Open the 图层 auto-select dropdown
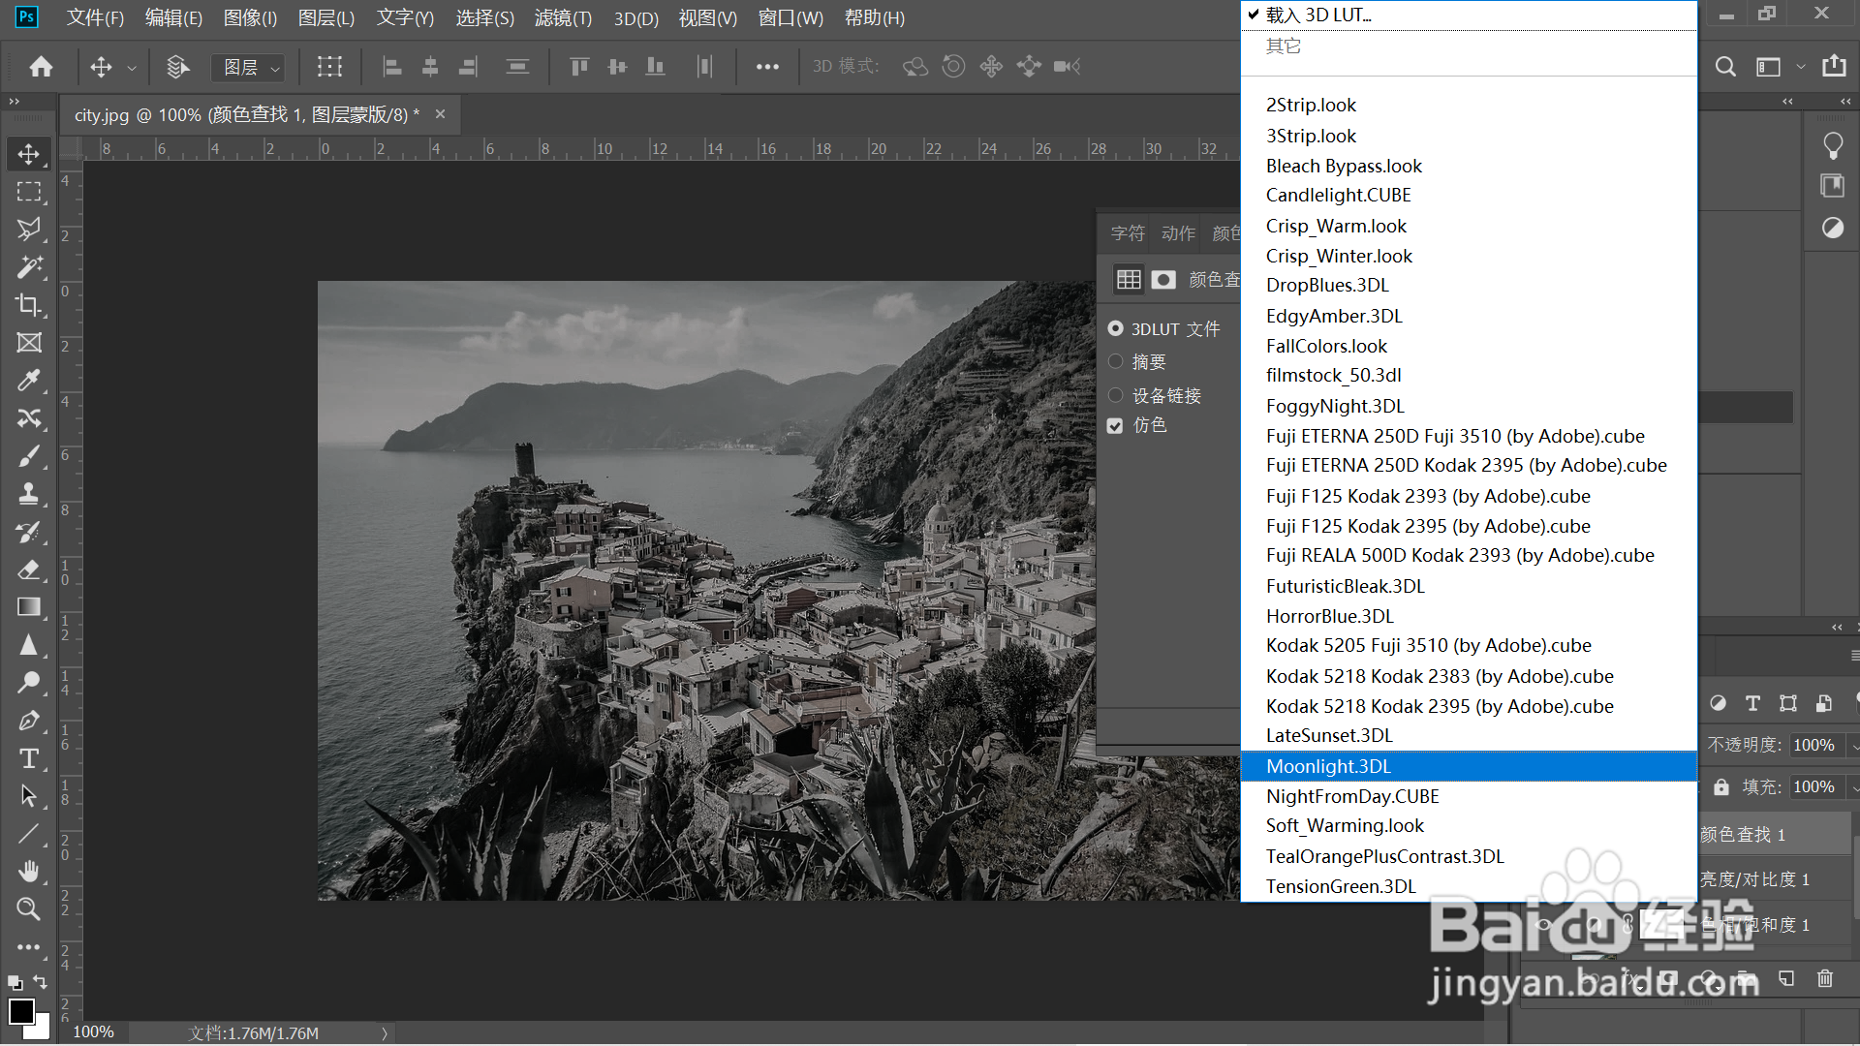1860x1046 pixels. [x=250, y=67]
